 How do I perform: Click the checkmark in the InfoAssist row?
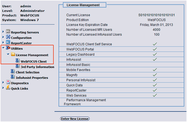pyautogui.click(x=155, y=59)
